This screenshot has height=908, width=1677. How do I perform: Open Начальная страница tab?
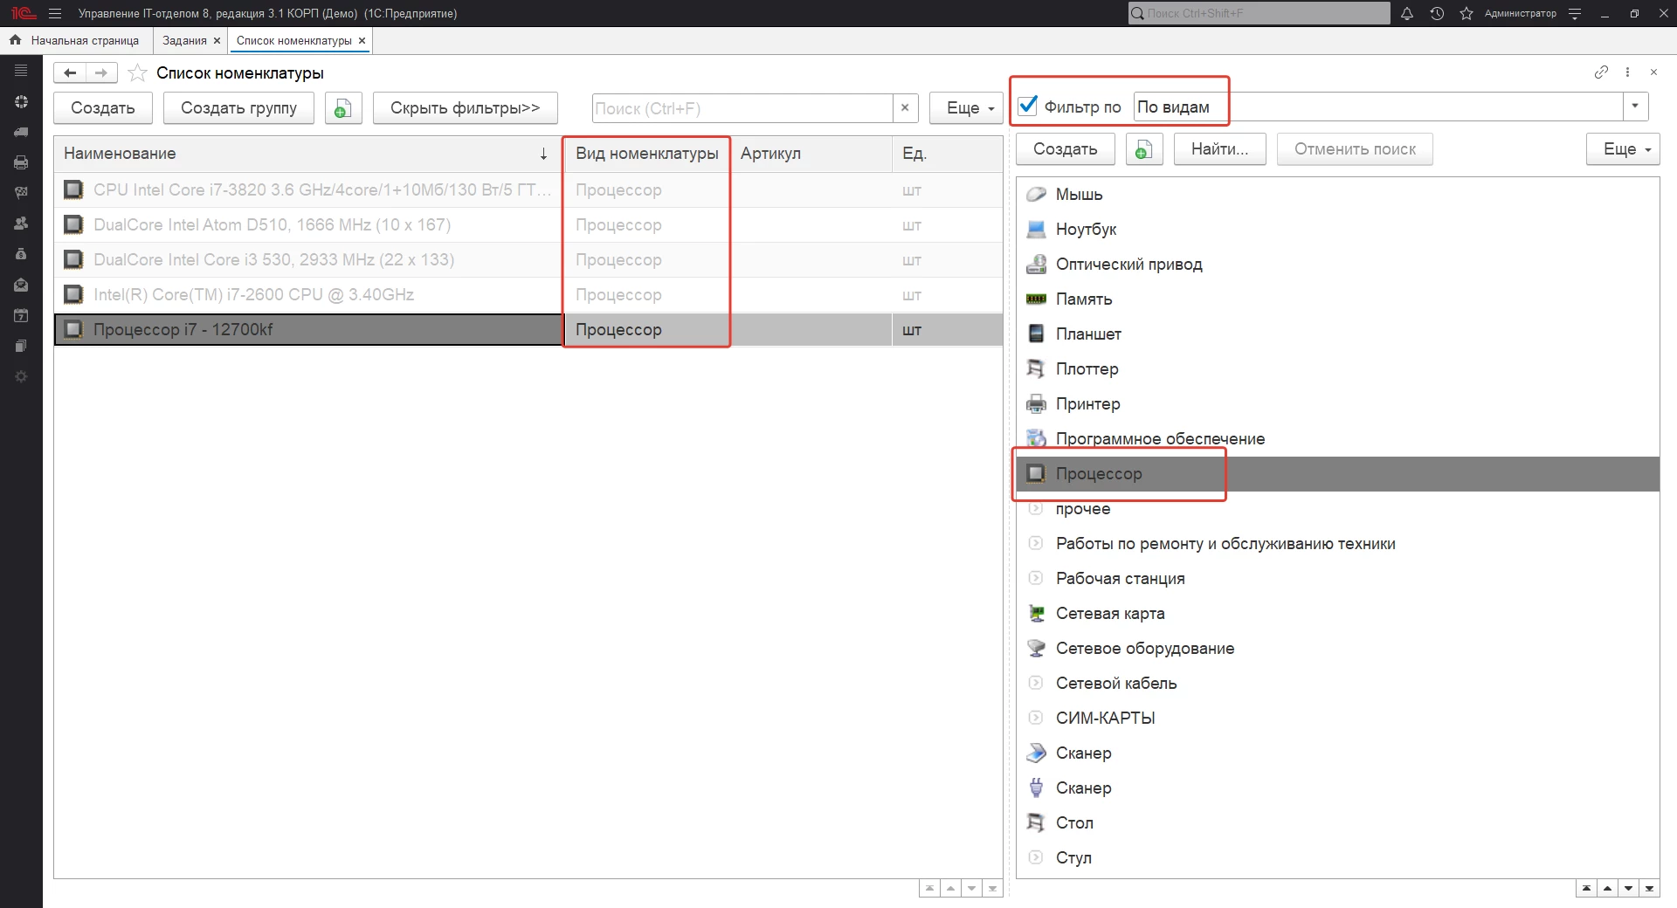tap(84, 40)
